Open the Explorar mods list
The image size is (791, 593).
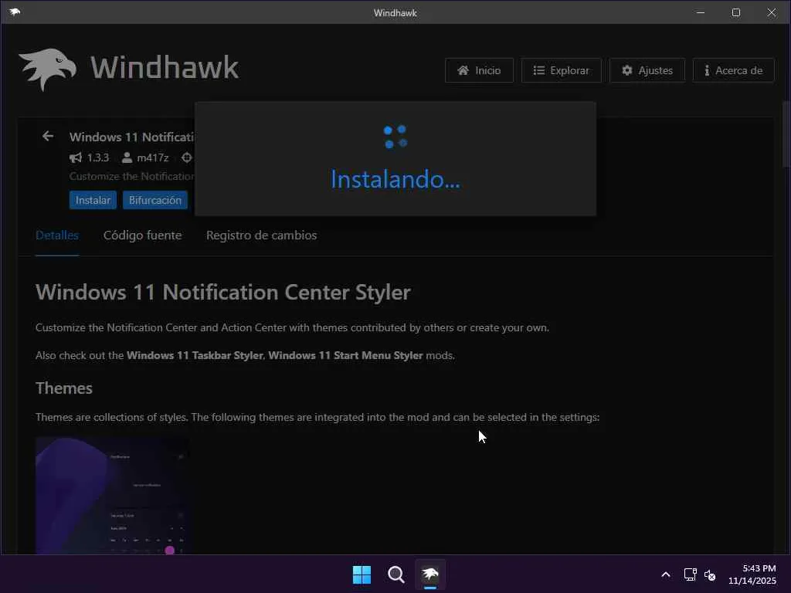pyautogui.click(x=561, y=70)
